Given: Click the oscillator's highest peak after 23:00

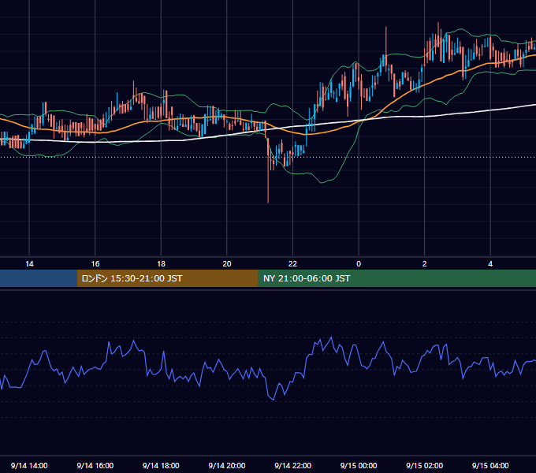Looking at the screenshot, I should coord(331,337).
